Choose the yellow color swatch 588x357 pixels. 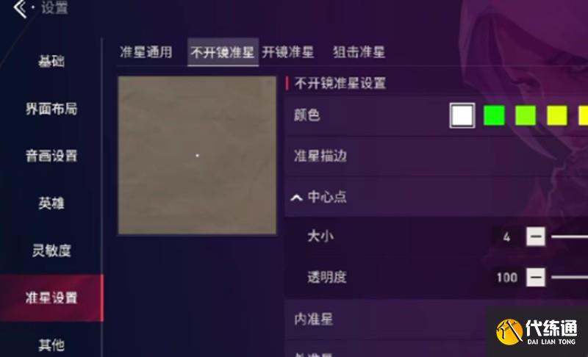pyautogui.click(x=557, y=115)
